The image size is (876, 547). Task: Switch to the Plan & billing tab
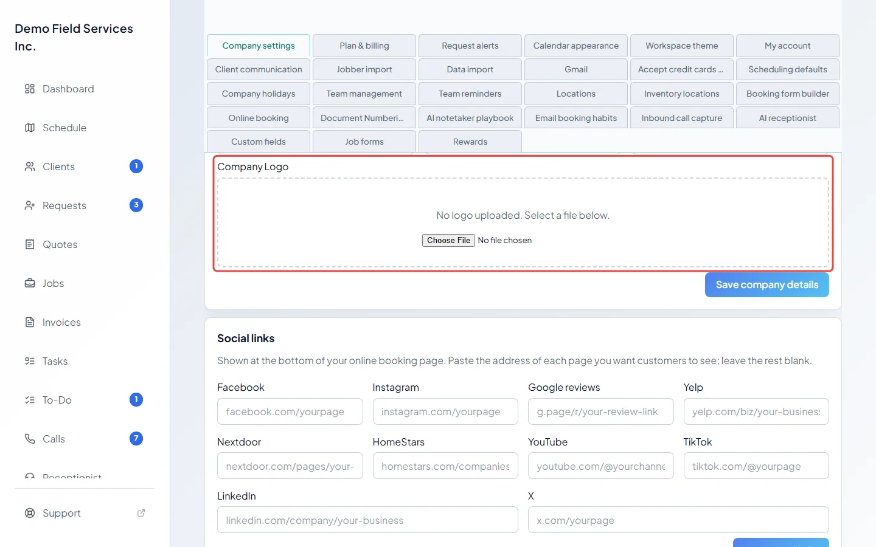(364, 46)
